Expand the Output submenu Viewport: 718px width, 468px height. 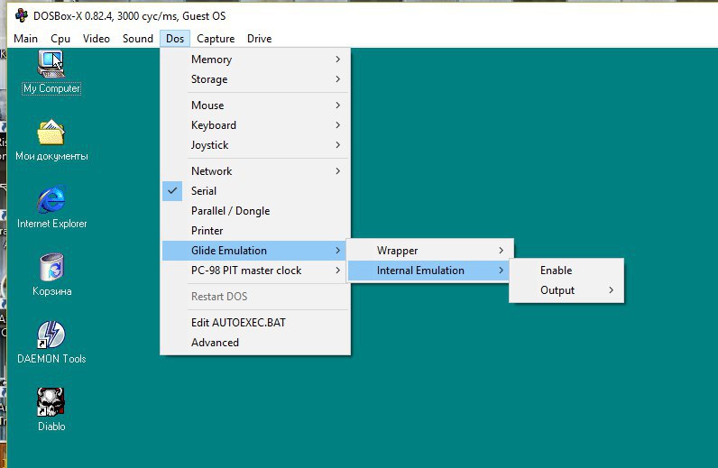566,290
